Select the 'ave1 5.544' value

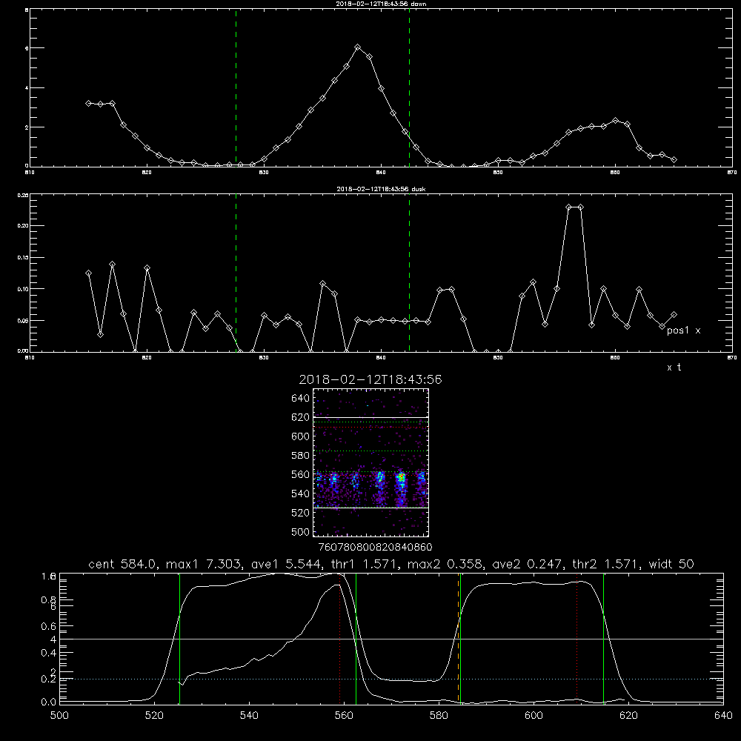(x=286, y=564)
